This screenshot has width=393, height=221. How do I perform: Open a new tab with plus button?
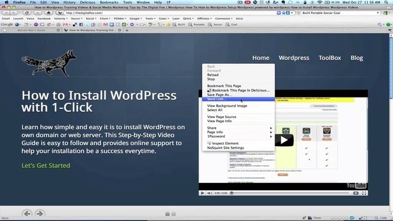pyautogui.click(x=127, y=30)
